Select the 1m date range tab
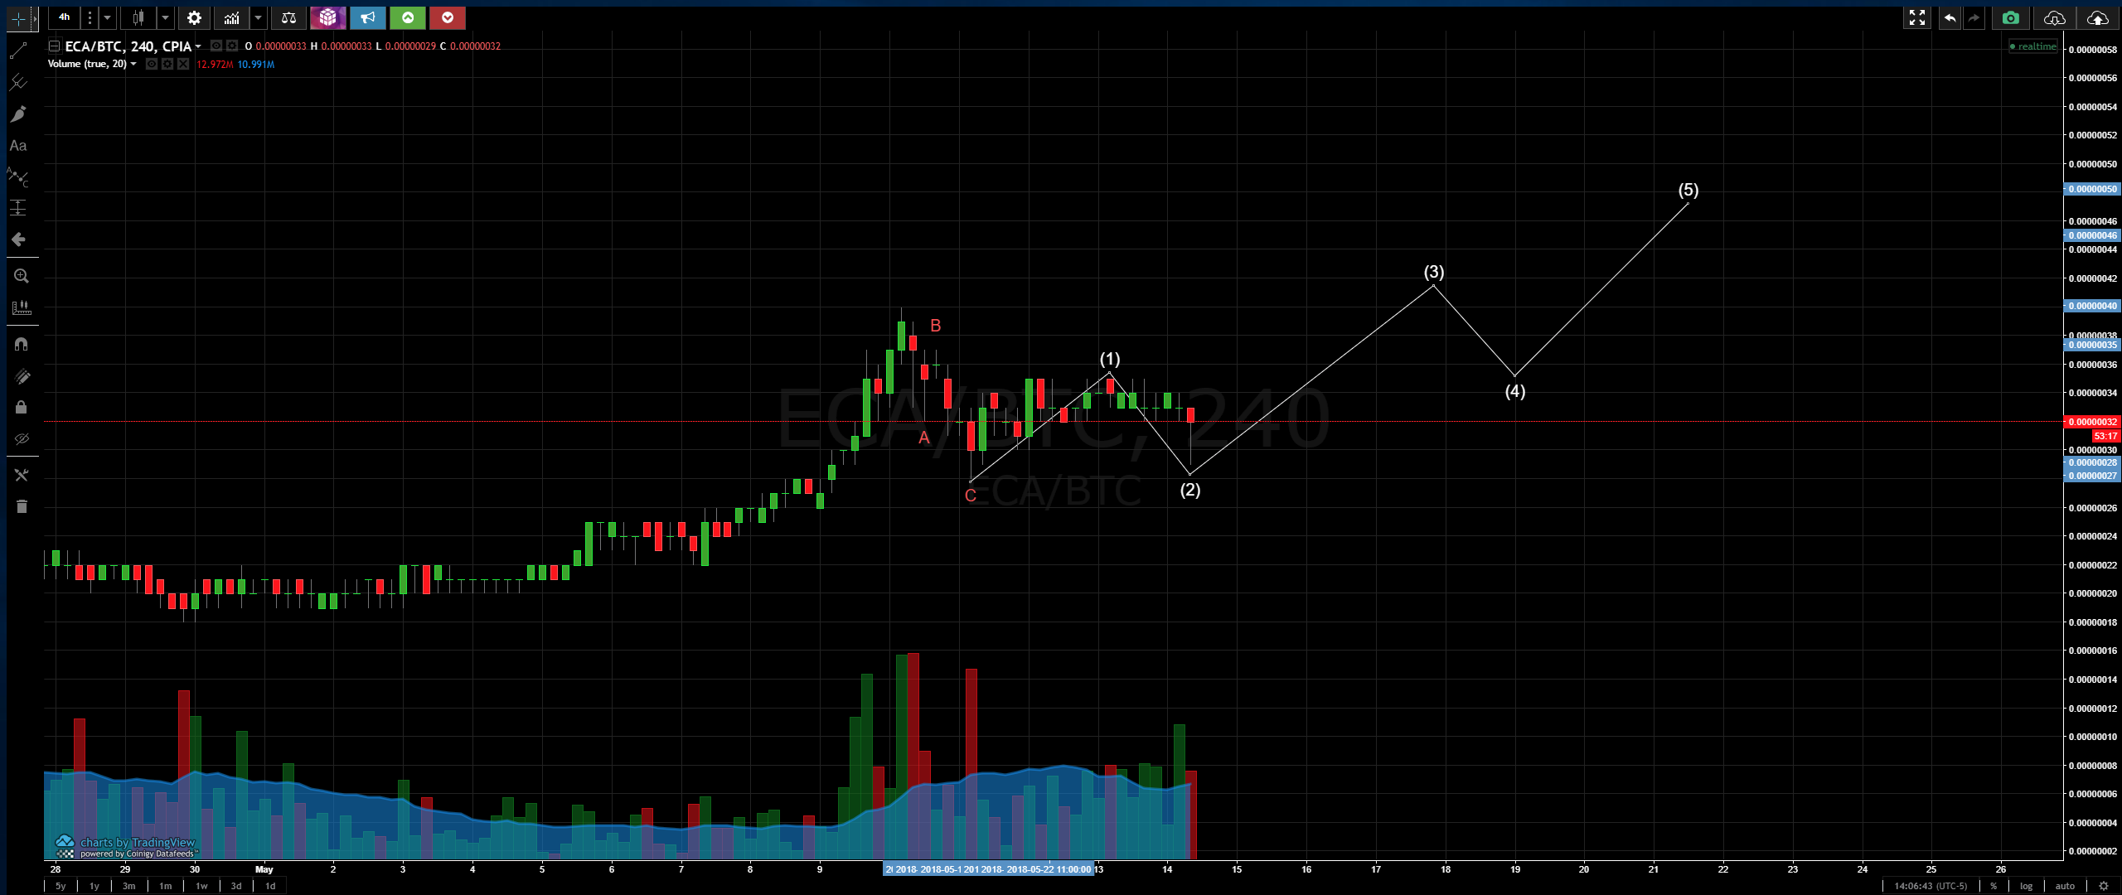 (165, 886)
